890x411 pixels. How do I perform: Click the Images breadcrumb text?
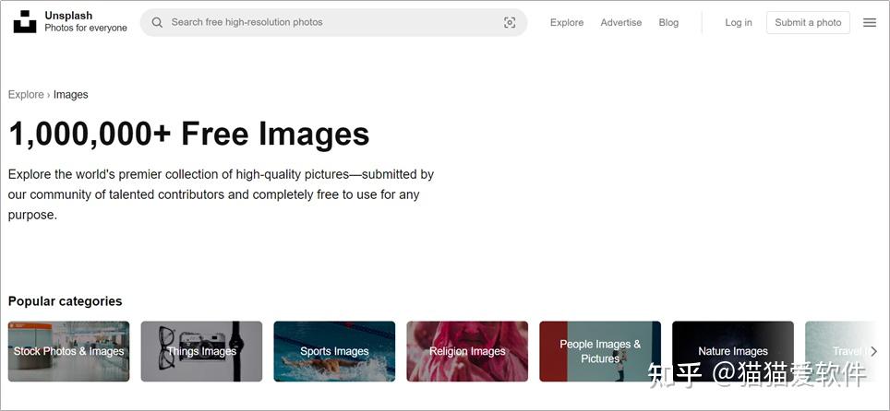pyautogui.click(x=71, y=95)
